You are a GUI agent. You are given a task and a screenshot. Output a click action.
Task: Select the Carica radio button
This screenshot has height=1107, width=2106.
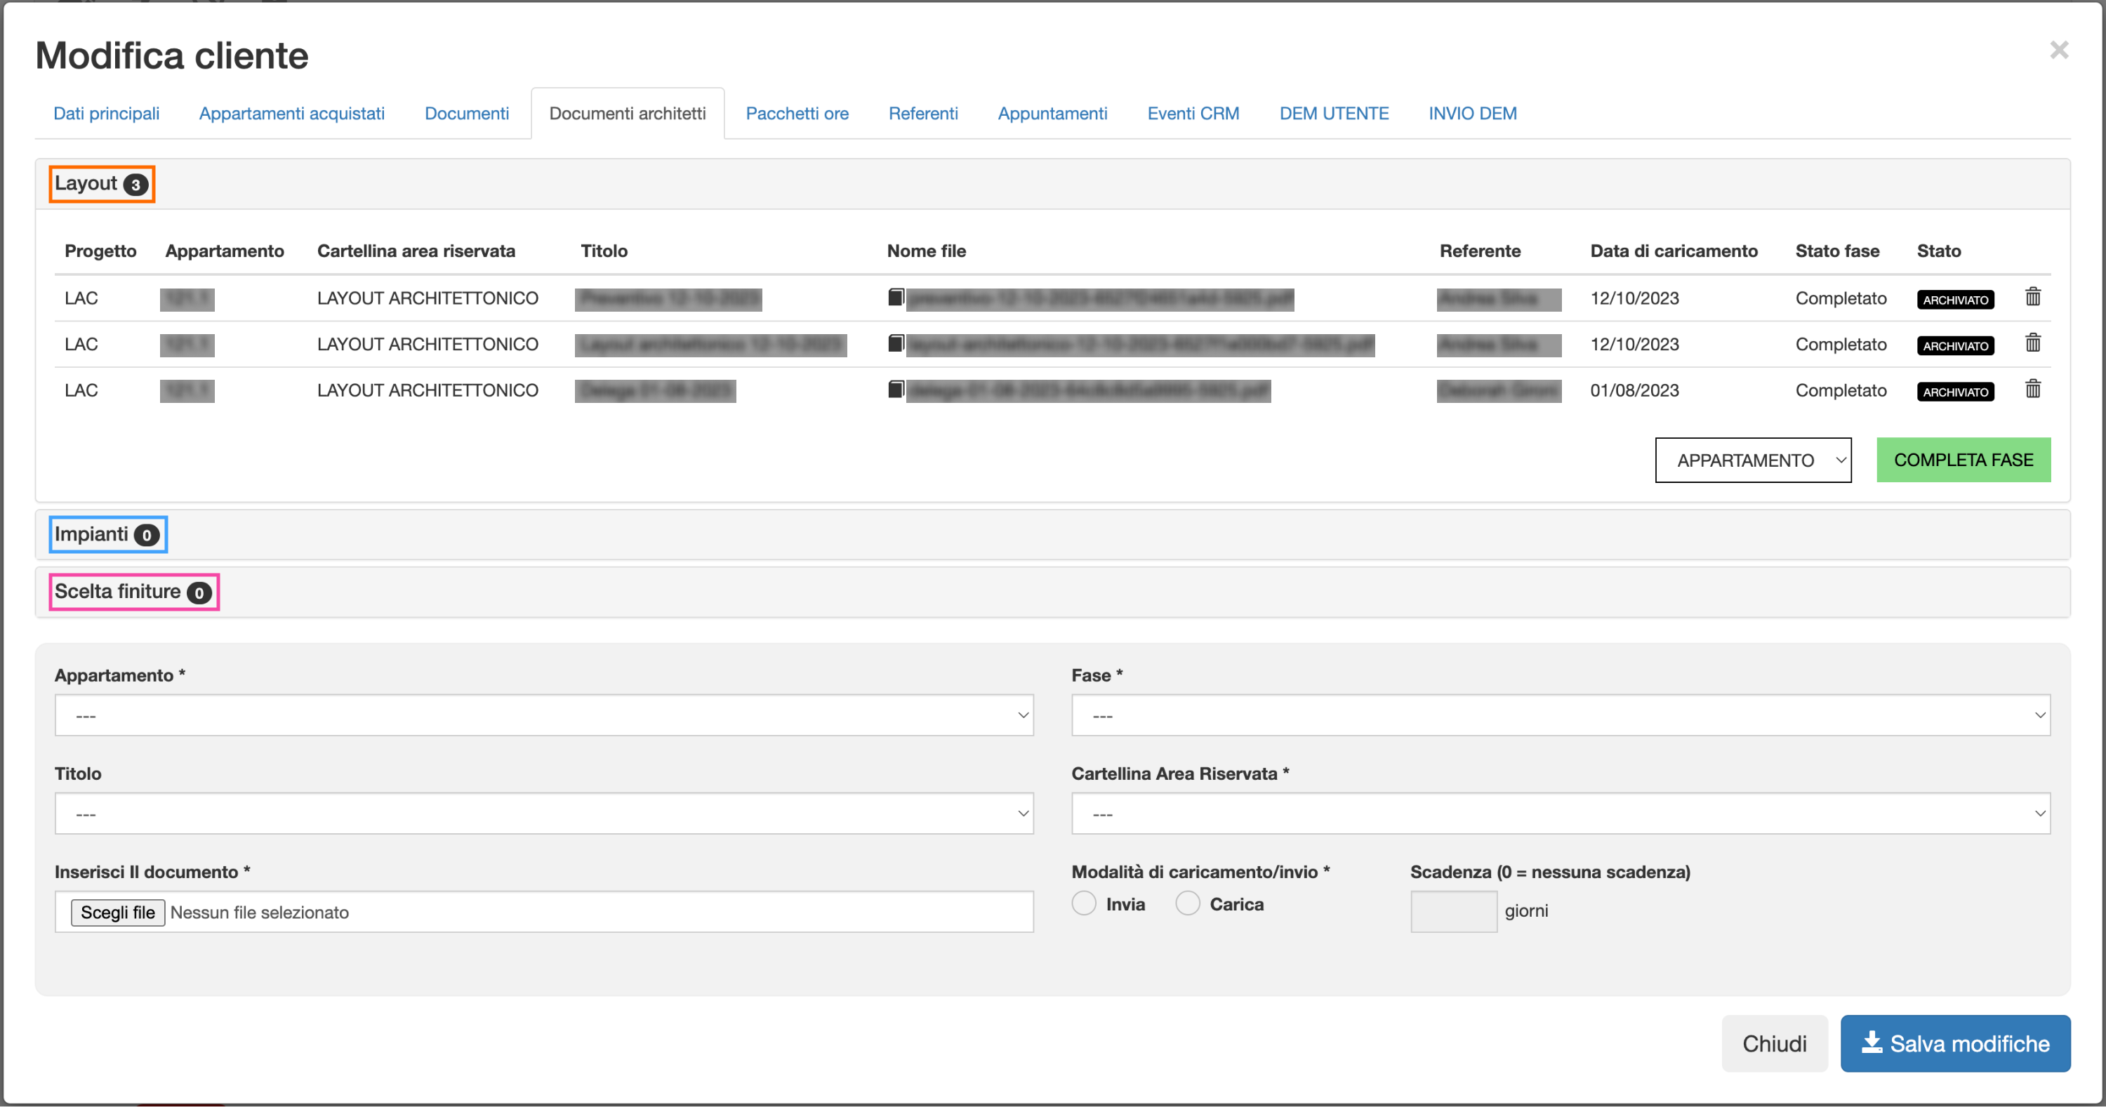pos(1187,903)
